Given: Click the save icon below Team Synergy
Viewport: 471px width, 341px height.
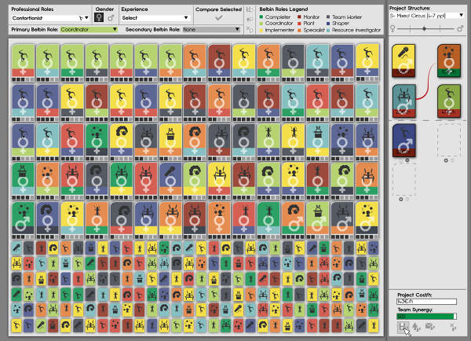Looking at the screenshot, I should [x=403, y=327].
